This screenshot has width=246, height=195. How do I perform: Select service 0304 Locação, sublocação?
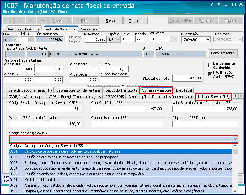click(x=121, y=168)
